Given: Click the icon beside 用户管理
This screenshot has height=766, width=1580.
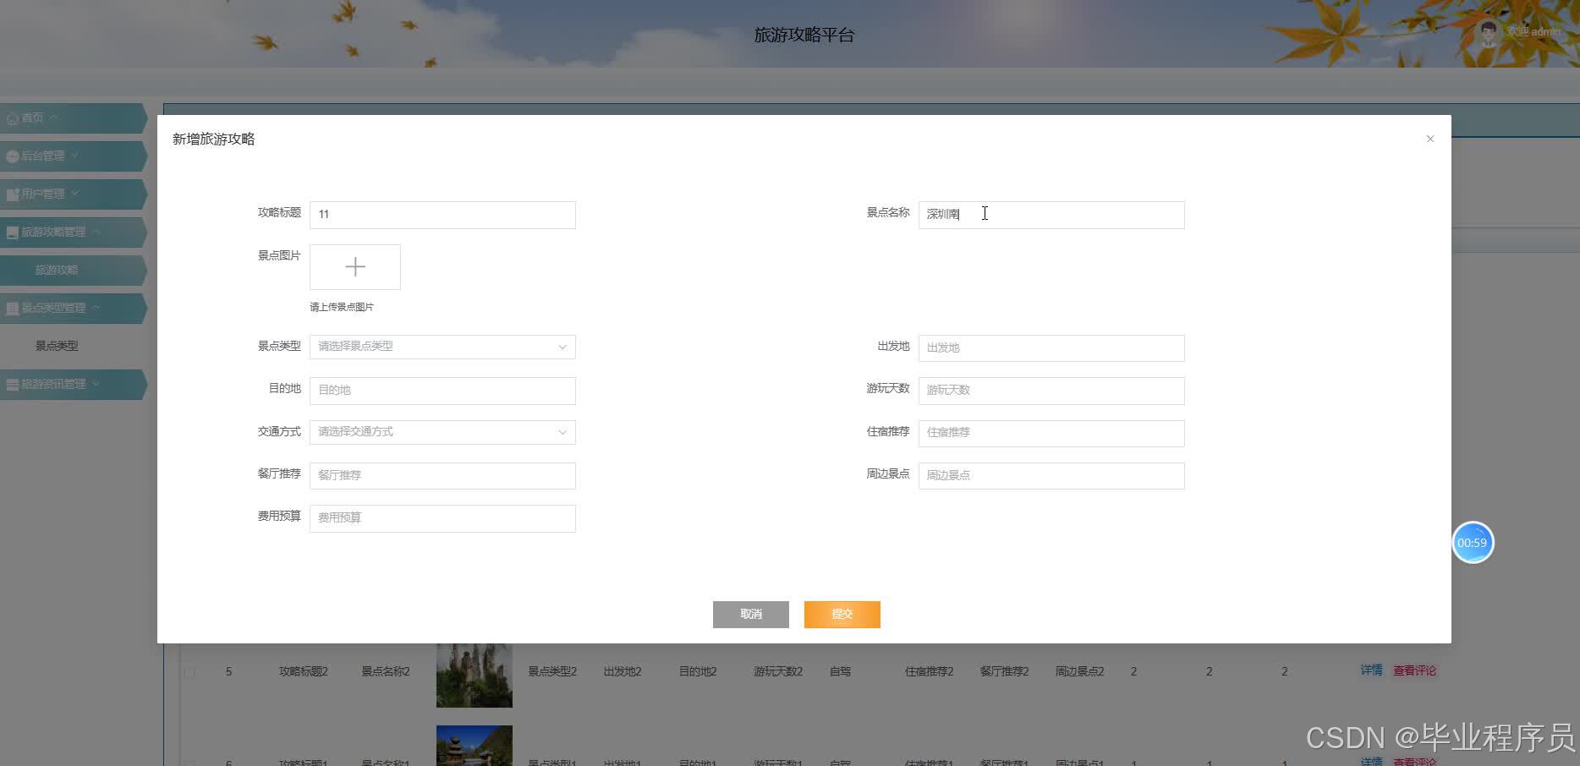Looking at the screenshot, I should [13, 194].
